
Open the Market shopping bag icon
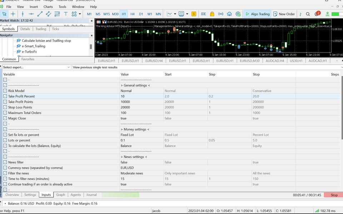click(x=212, y=14)
